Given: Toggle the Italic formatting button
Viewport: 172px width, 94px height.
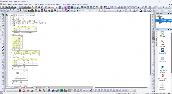Looking at the screenshot, I should pyautogui.click(x=102, y=11).
